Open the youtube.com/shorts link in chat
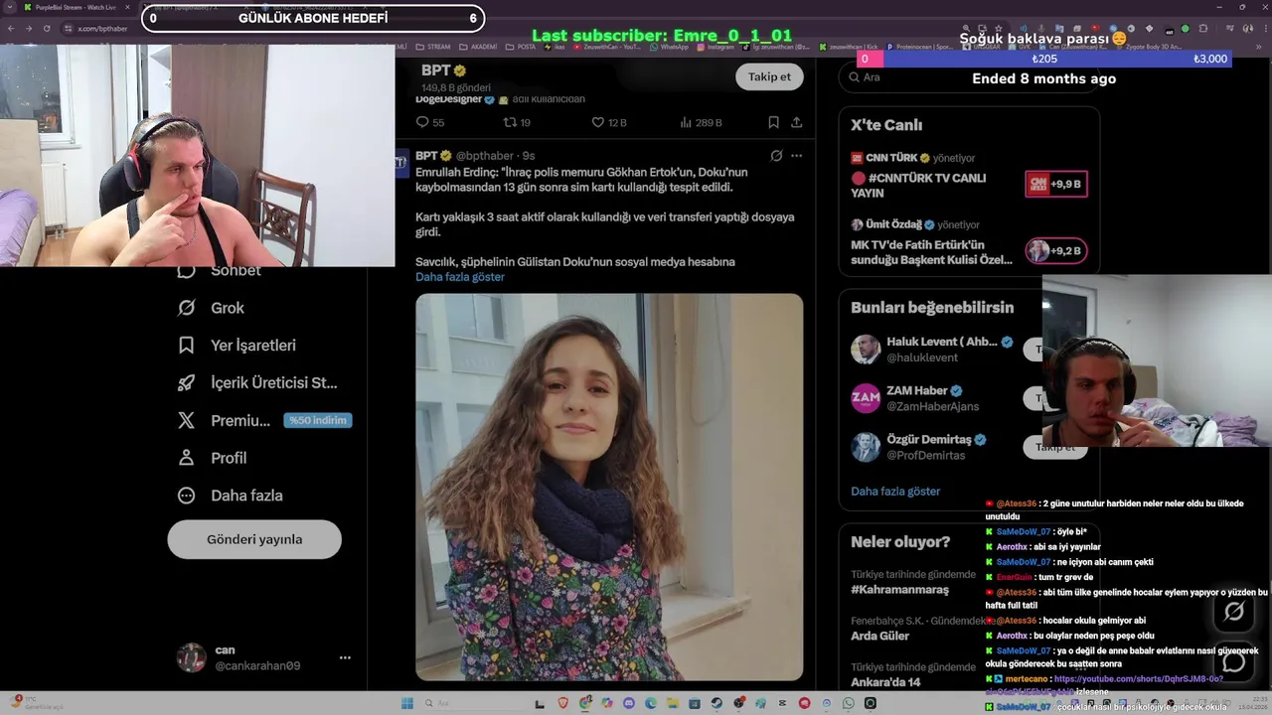This screenshot has width=1272, height=715. click(x=1139, y=679)
